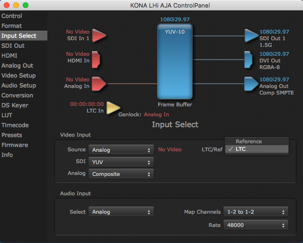Open the Analog dropdown showing Composite

pos(121,174)
